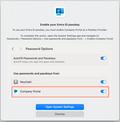Select the Company Portal label text
This screenshot has width=120, height=122.
[30, 91]
